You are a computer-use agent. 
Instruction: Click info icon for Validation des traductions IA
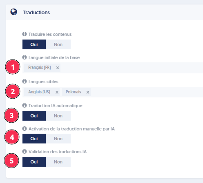point(25,151)
